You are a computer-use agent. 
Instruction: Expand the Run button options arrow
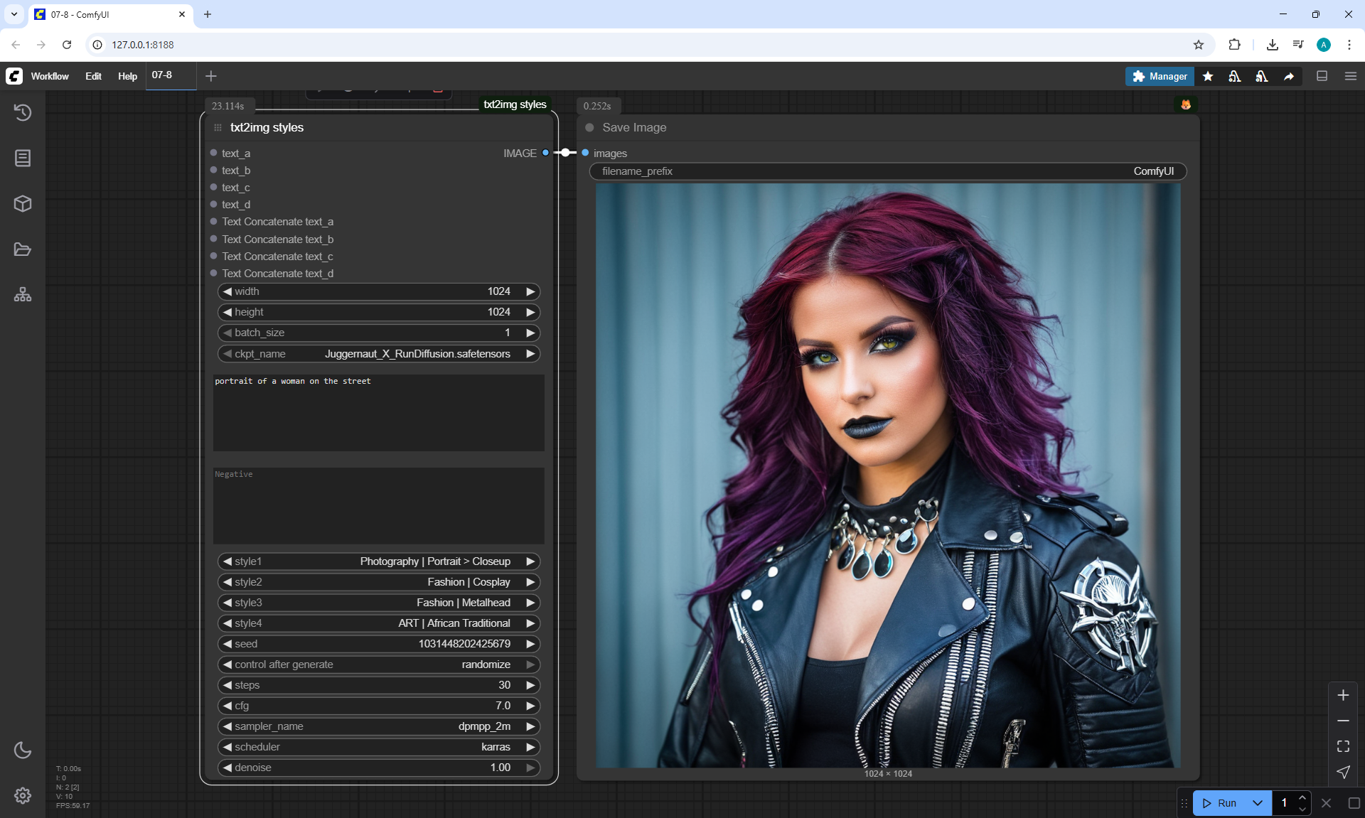tap(1257, 803)
